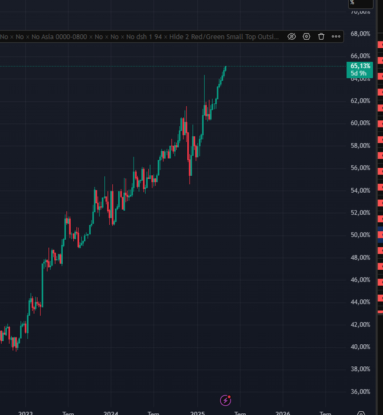The image size is (383, 415).
Task: Click the 2025 time axis label
Action: (x=198, y=413)
